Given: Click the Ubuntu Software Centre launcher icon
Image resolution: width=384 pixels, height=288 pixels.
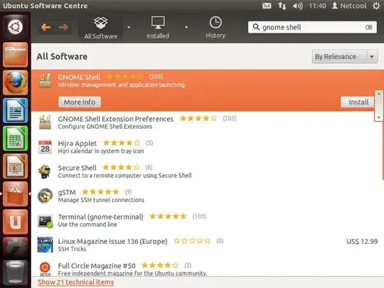Looking at the screenshot, I should pyautogui.click(x=15, y=194).
